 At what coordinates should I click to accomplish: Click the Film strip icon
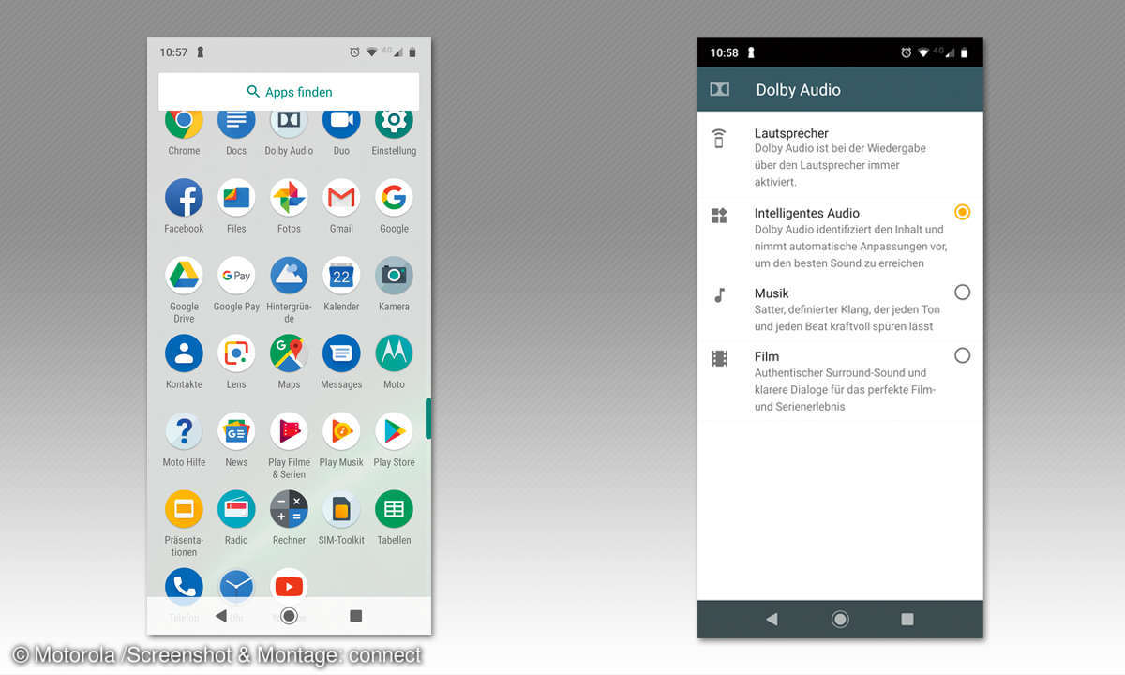coord(719,358)
